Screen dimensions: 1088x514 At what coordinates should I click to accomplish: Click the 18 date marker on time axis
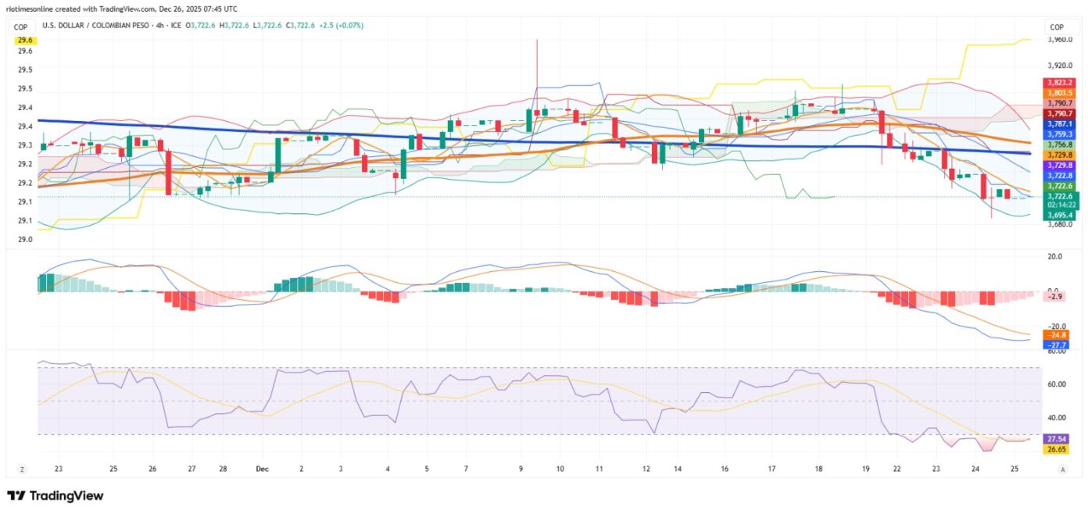818,469
